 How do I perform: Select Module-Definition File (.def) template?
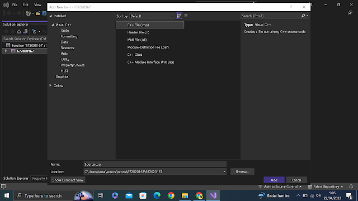(x=150, y=47)
